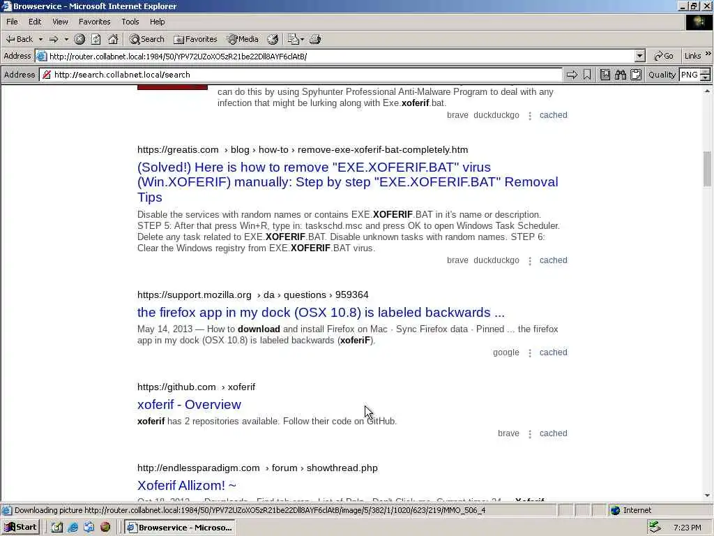Screen dimensions: 714x536
Task: Open the Back history dropdown arrow
Action: 40,39
